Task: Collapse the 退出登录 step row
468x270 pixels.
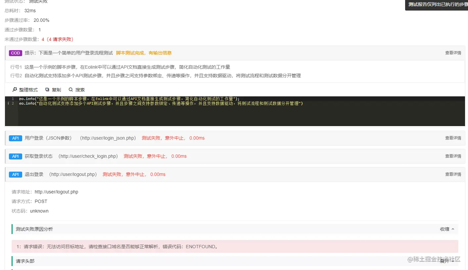Action: pos(235,174)
